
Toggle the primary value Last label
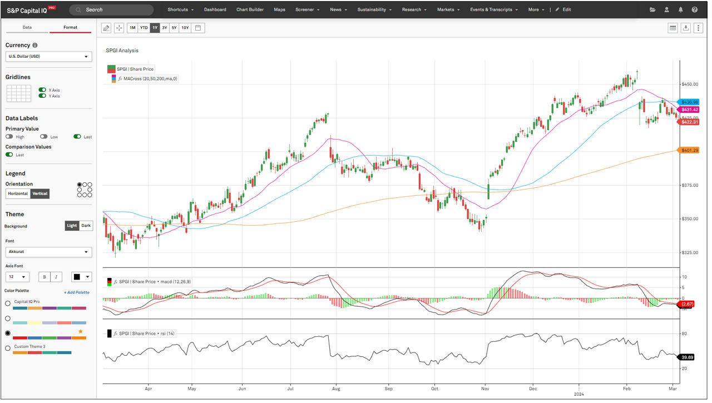click(77, 137)
